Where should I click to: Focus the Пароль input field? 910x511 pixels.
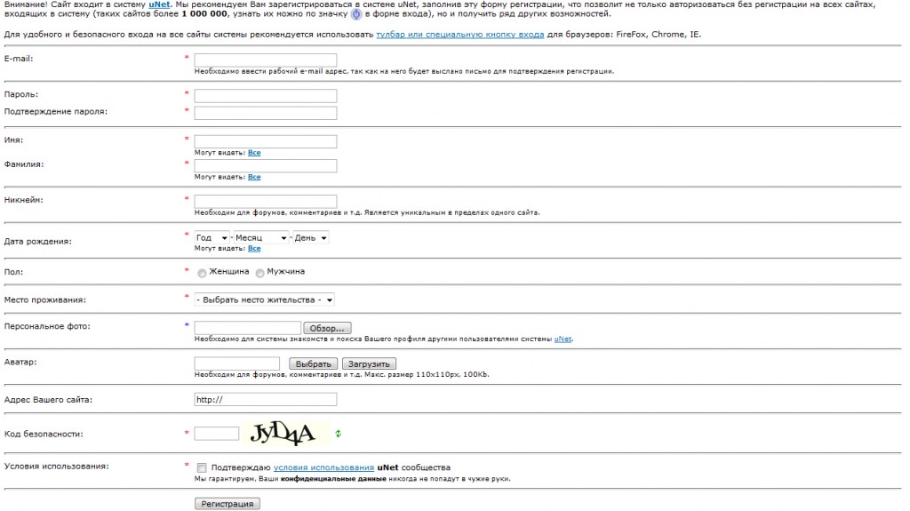pyautogui.click(x=265, y=95)
